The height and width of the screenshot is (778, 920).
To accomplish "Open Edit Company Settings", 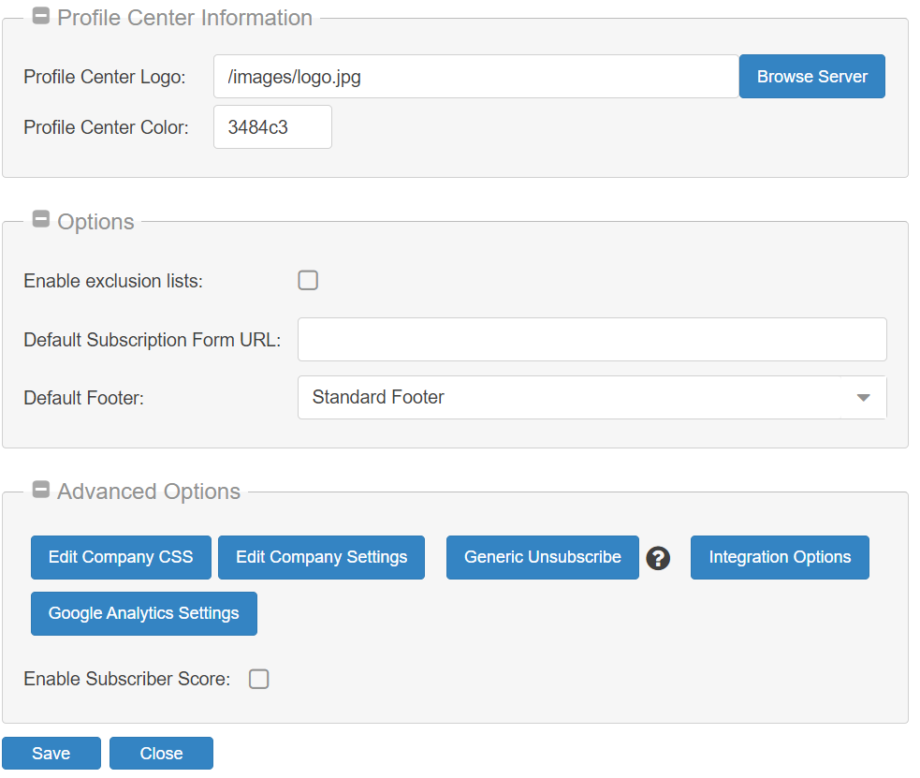I will [x=322, y=557].
